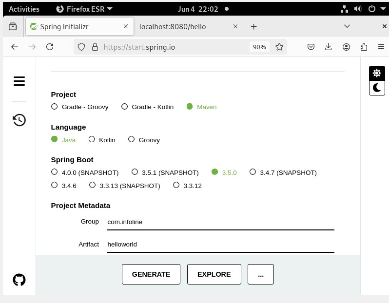
Task: Open the history clock icon in sidebar
Action: [19, 120]
